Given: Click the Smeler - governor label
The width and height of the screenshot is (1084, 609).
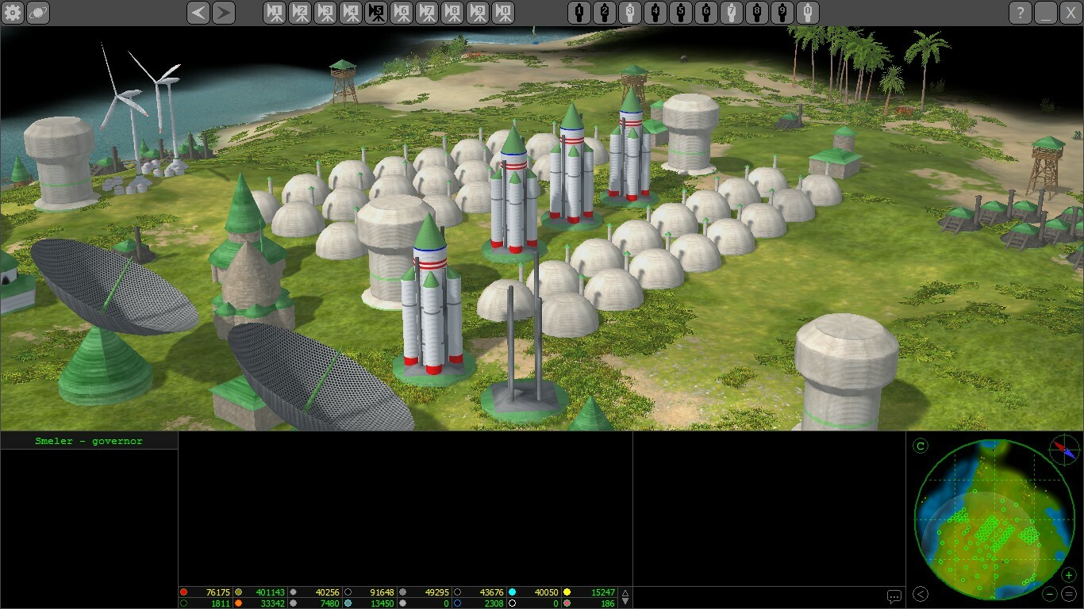Looking at the screenshot, I should point(89,441).
